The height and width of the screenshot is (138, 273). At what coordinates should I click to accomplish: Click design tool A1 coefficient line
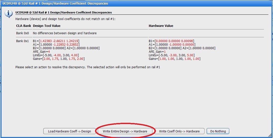tap(56, 45)
